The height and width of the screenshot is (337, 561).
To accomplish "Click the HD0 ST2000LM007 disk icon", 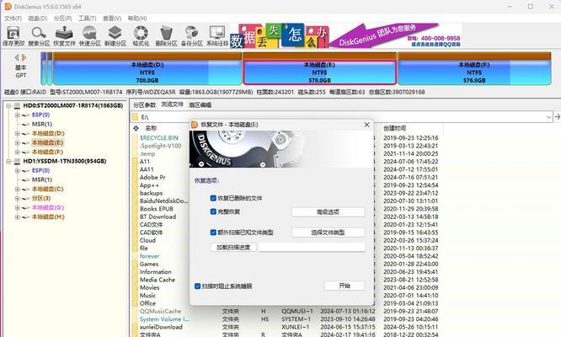I will pyautogui.click(x=17, y=106).
